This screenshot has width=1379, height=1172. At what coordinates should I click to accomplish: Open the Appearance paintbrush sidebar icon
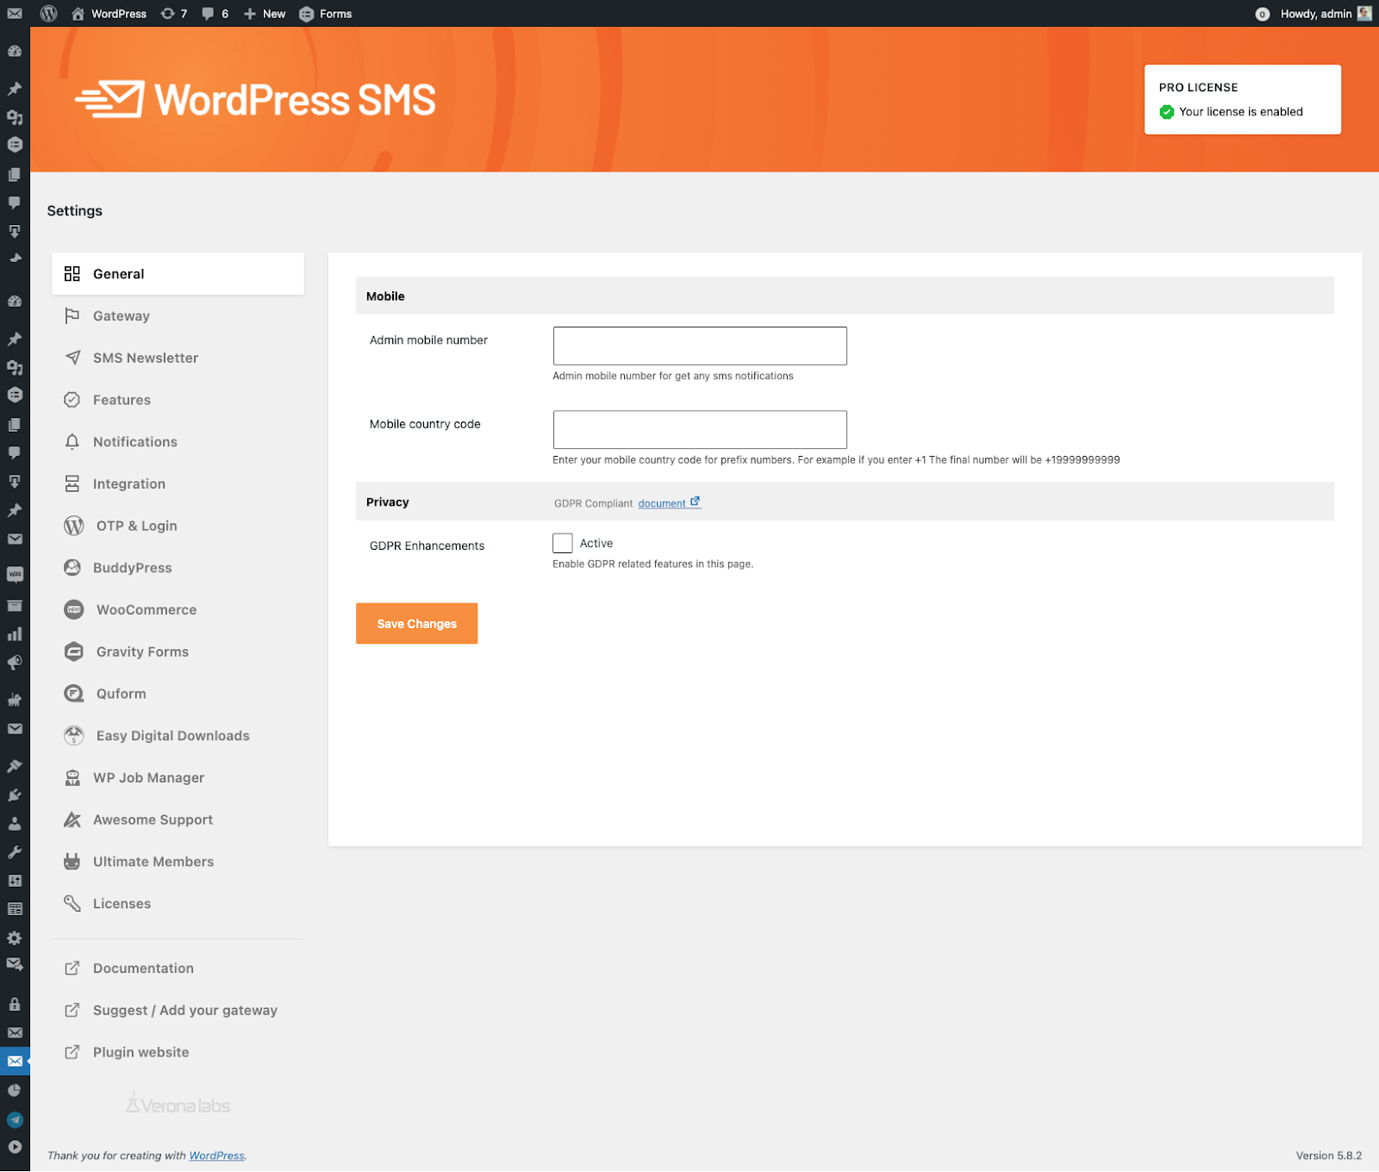(x=15, y=766)
